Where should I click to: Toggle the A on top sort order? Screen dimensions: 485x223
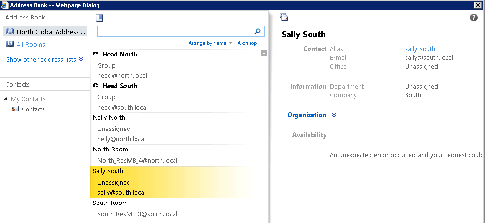coord(247,43)
